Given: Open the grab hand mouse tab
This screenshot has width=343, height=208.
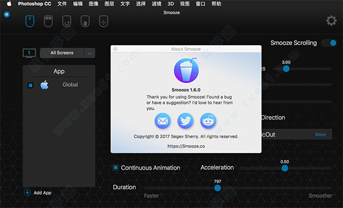Looking at the screenshot, I should (x=85, y=21).
